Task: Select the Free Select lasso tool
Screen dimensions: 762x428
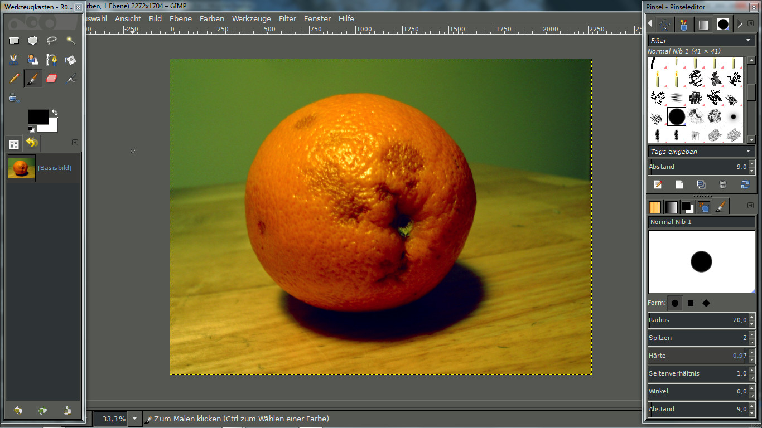Action: click(52, 40)
